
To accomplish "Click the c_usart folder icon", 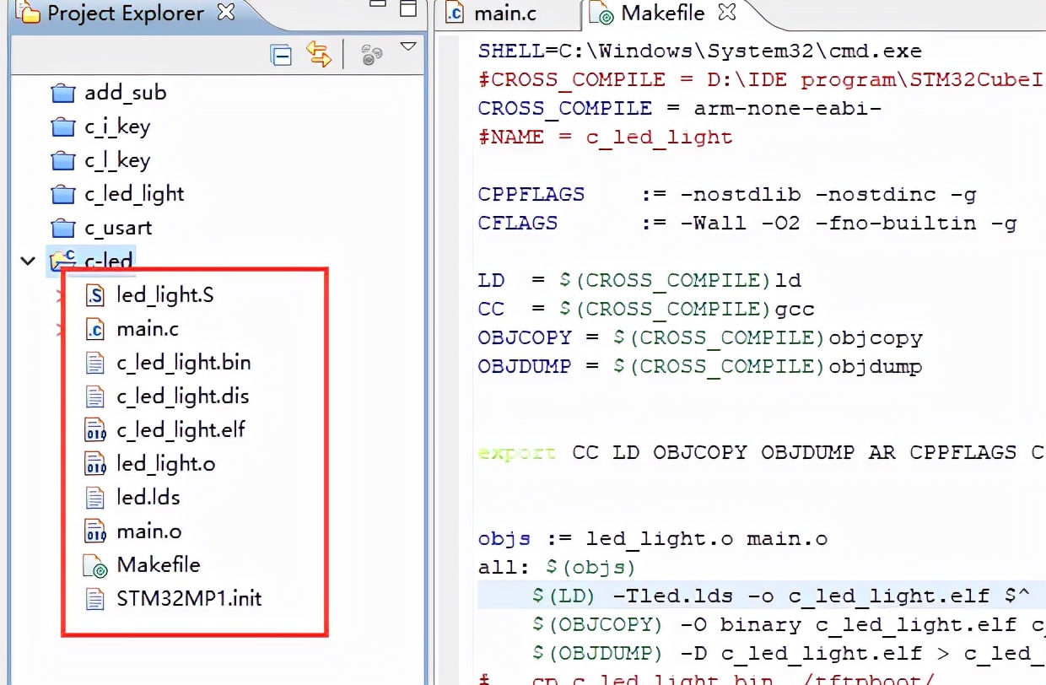I will 63,228.
